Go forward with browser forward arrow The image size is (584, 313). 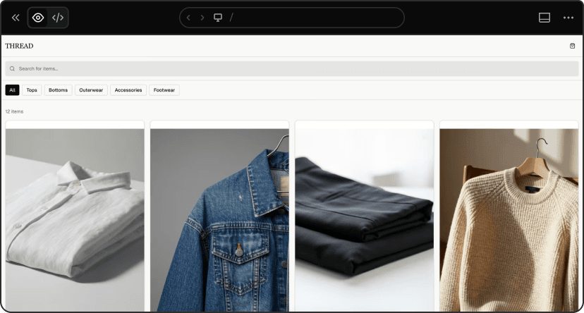[202, 18]
